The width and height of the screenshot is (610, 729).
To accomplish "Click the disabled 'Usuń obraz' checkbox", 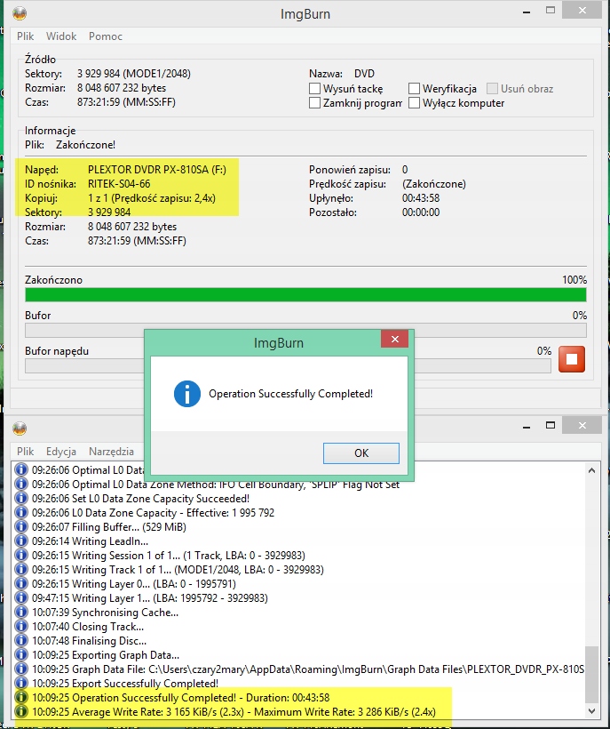I will pyautogui.click(x=492, y=88).
